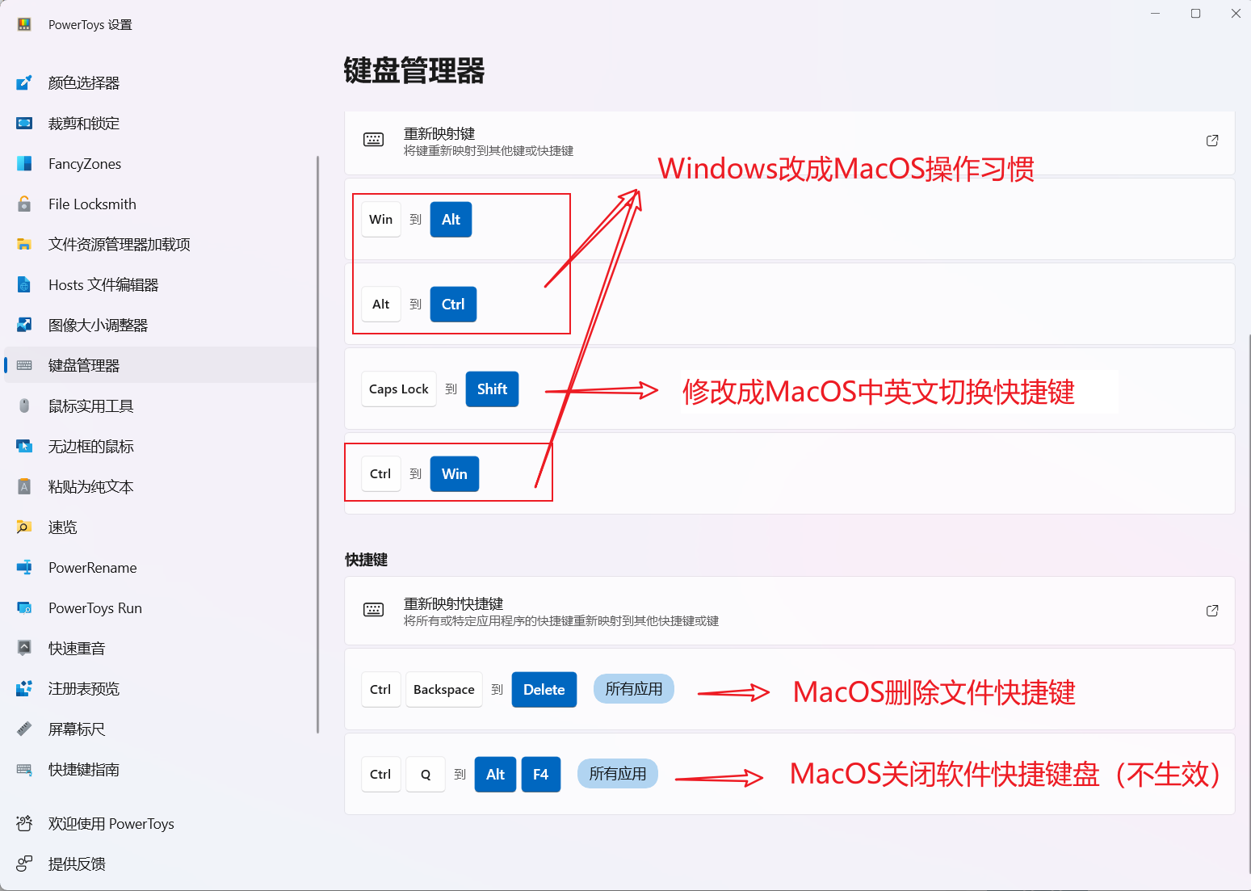Click the Hosts 文件编辑器 icon

tap(24, 284)
